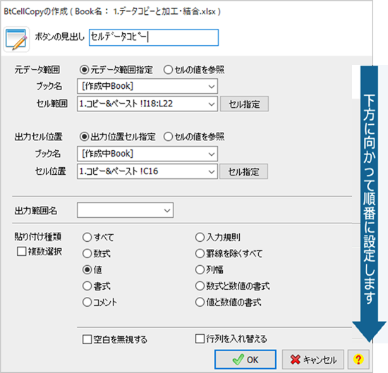Focus ボタンの見出し text field
Viewport: 388px width, 373px height.
154,37
